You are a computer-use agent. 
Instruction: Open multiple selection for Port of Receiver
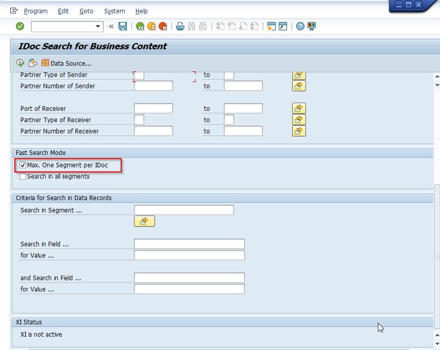point(299,108)
